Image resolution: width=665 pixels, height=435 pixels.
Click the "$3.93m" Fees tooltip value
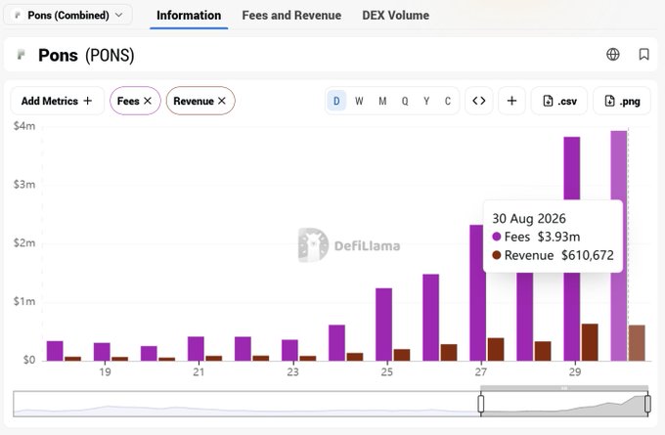tap(558, 237)
